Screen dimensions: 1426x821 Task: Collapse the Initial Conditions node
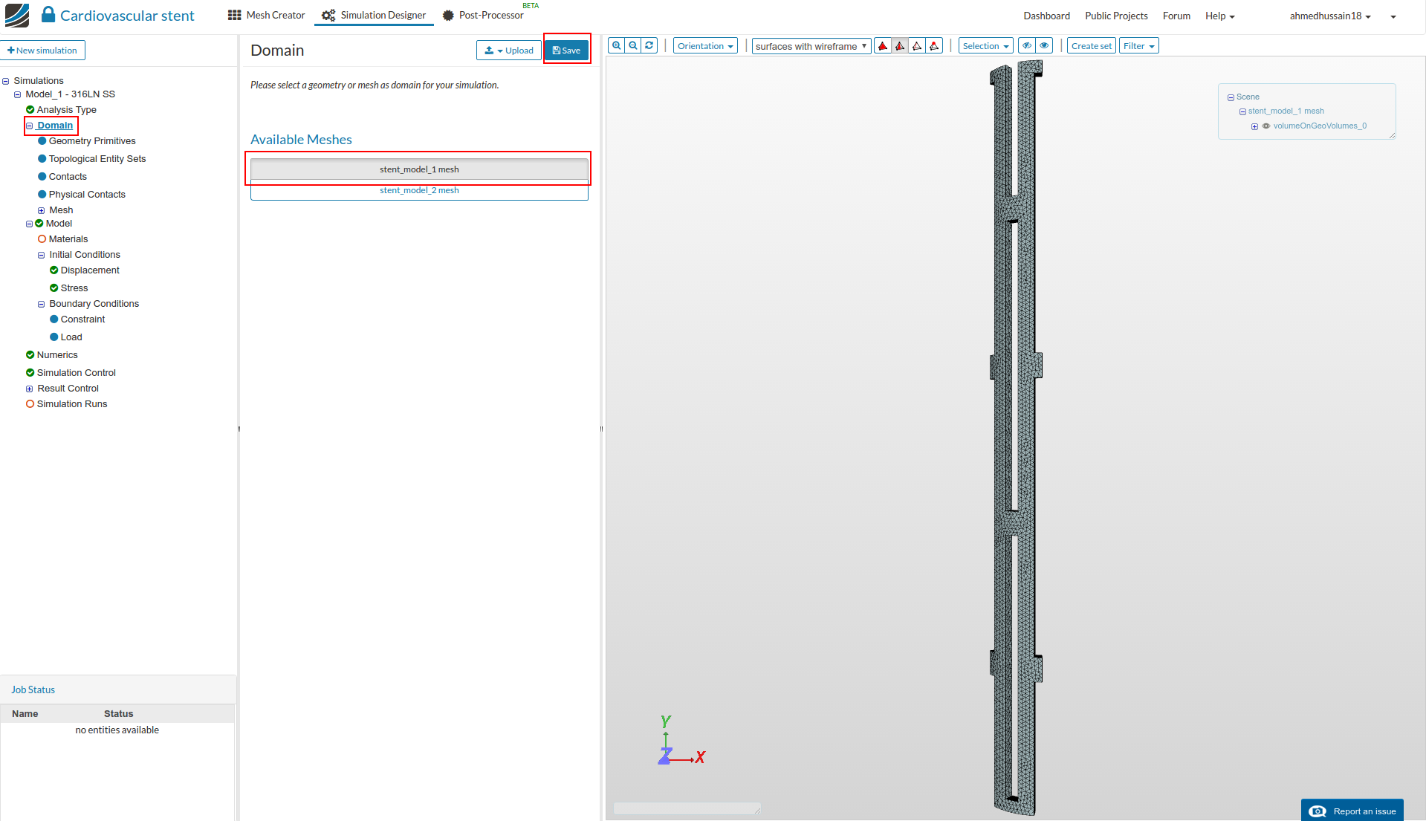pos(42,256)
